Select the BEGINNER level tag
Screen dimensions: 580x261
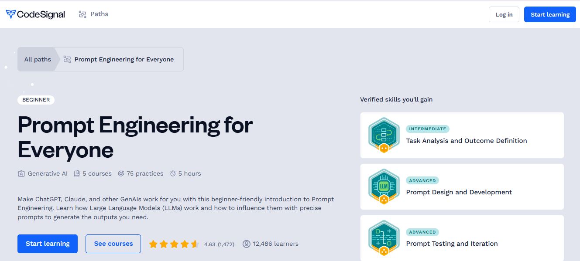(x=36, y=100)
